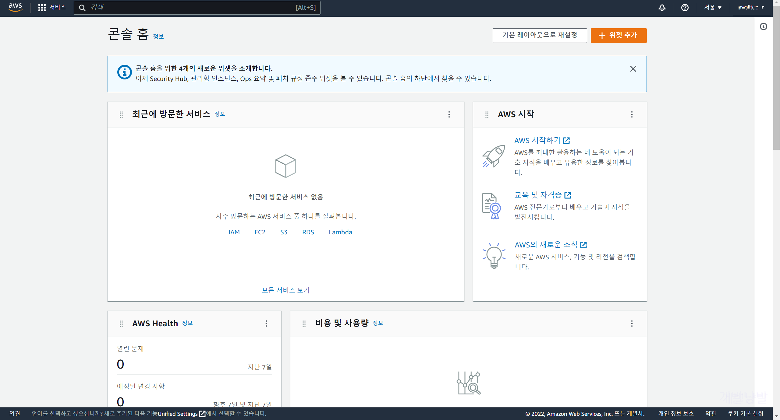
Task: Open the EC2 service link
Action: (260, 232)
